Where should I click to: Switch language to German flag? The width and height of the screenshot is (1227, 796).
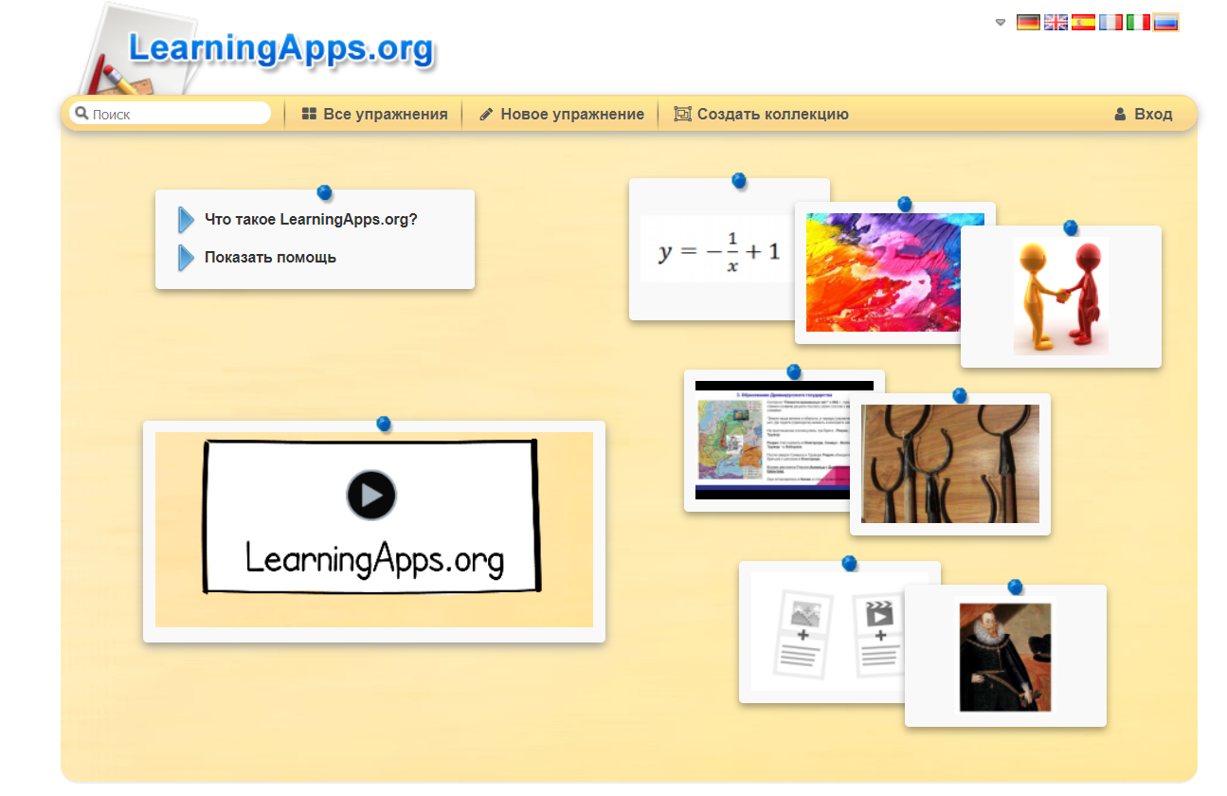tap(1028, 22)
